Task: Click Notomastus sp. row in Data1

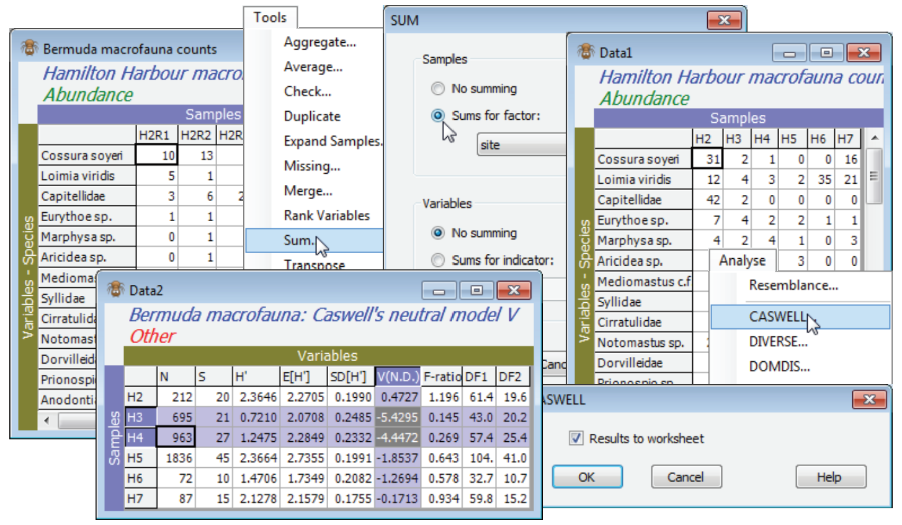Action: [x=643, y=343]
